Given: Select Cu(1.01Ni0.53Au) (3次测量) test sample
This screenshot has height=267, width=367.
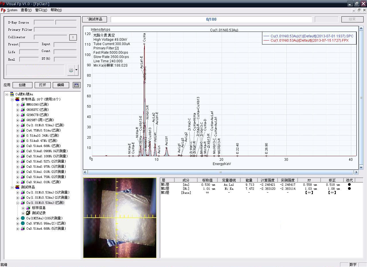Looking at the screenshot, I should point(48,192).
